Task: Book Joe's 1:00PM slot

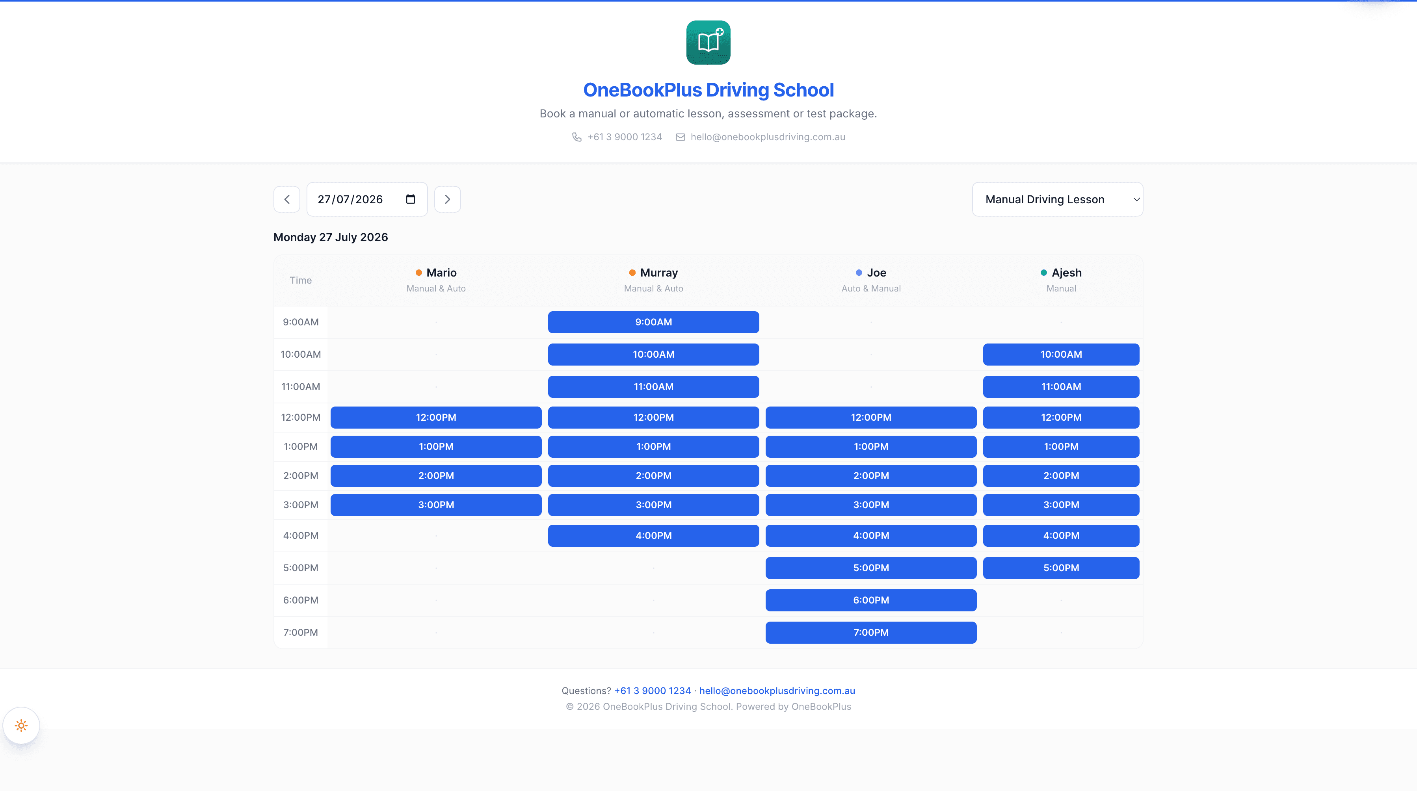Action: [x=871, y=447]
